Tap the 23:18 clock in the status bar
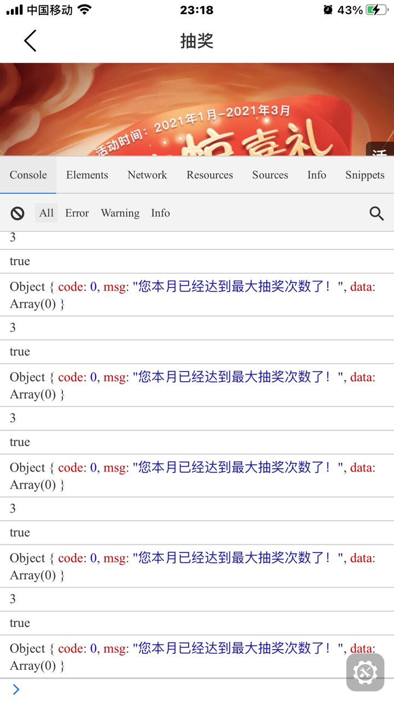This screenshot has height=701, width=394. pos(196,10)
